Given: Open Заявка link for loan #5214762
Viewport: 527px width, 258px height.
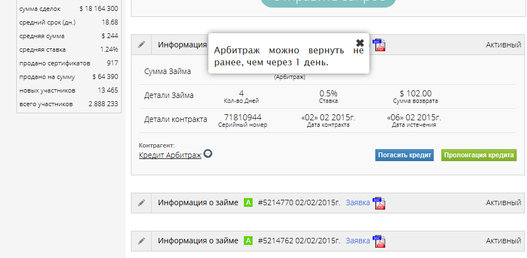Looking at the screenshot, I should click(358, 241).
